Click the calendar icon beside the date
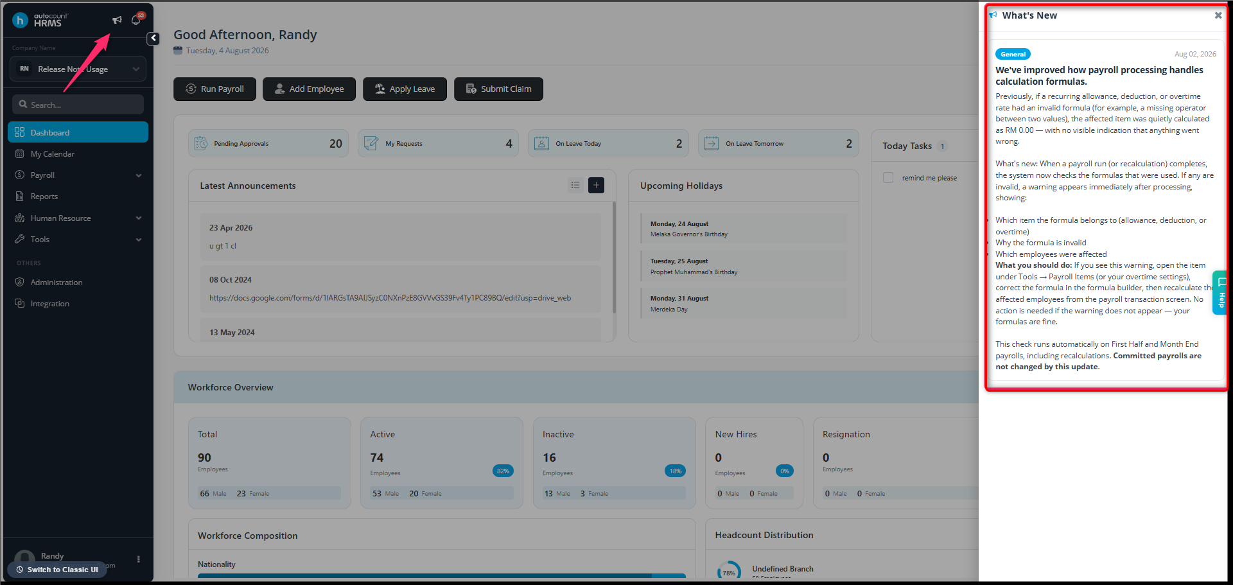Screen dimensions: 1233x585 178,51
